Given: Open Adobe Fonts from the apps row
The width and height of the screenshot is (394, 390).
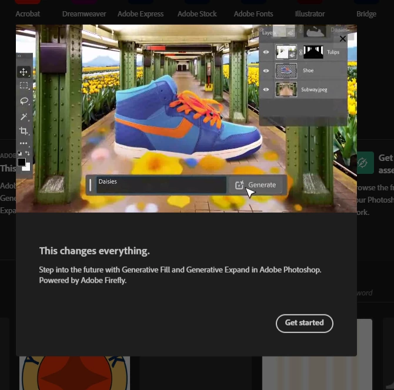Looking at the screenshot, I should [253, 14].
